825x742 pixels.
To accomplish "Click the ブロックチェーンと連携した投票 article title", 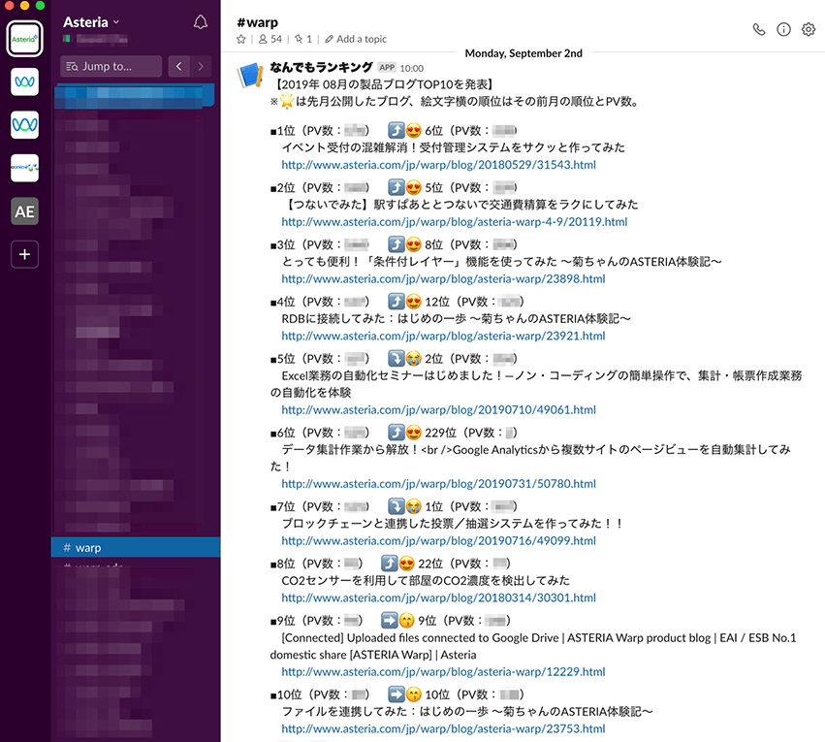I will (453, 524).
